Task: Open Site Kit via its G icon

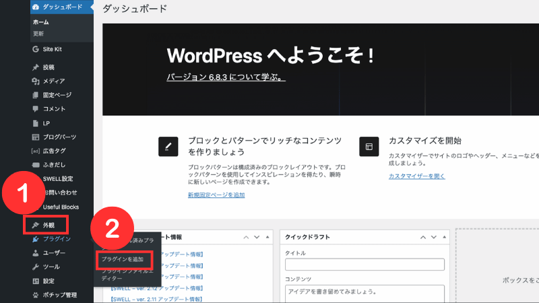Action: (x=36, y=49)
